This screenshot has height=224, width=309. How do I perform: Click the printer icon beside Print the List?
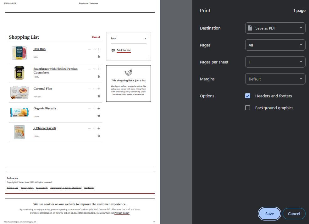tap(113, 51)
